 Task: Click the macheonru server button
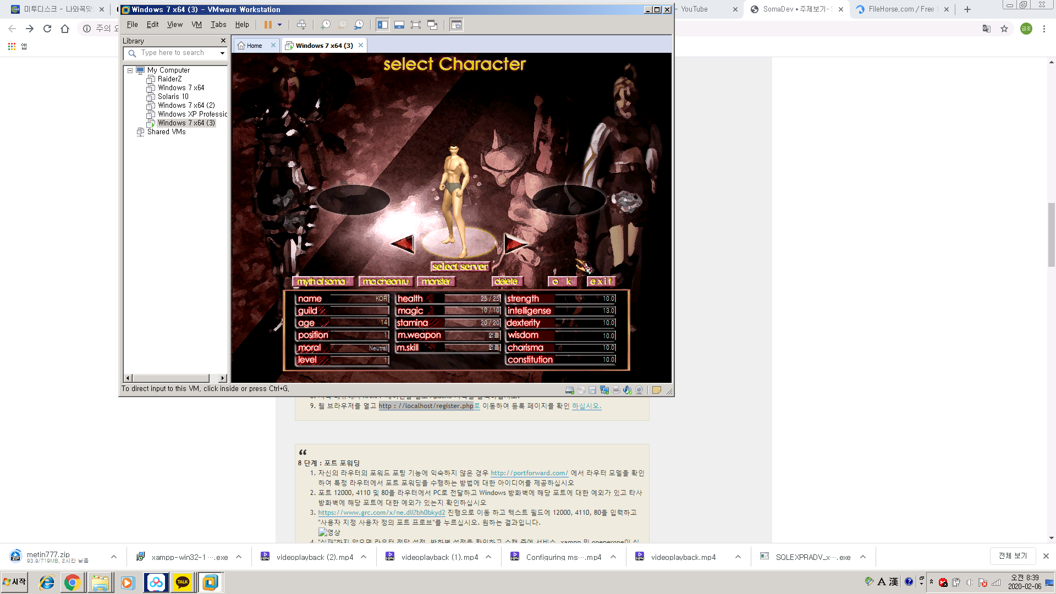[x=386, y=281]
